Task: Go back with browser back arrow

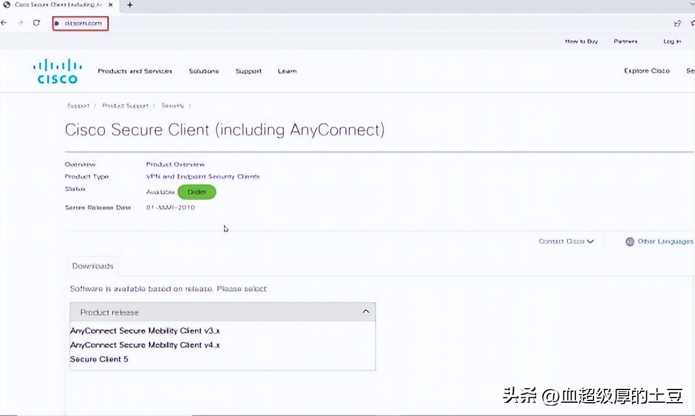Action: click(5, 23)
